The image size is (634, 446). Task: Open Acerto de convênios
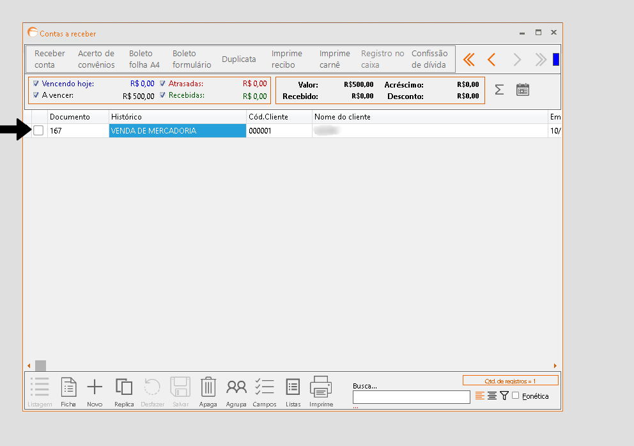[x=97, y=59]
